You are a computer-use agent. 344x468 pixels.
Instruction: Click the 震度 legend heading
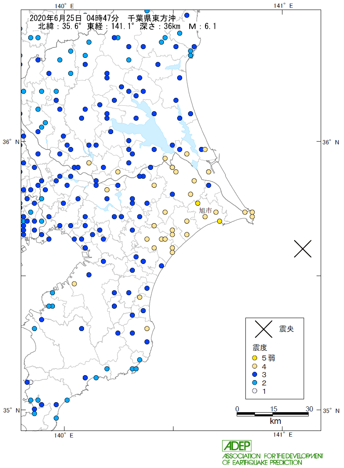pyautogui.click(x=260, y=347)
